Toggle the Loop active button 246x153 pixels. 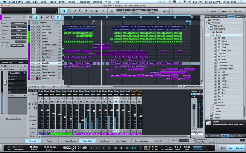point(134,148)
